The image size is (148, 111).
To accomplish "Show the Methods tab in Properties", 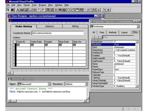I will pyautogui.click(x=113, y=32).
